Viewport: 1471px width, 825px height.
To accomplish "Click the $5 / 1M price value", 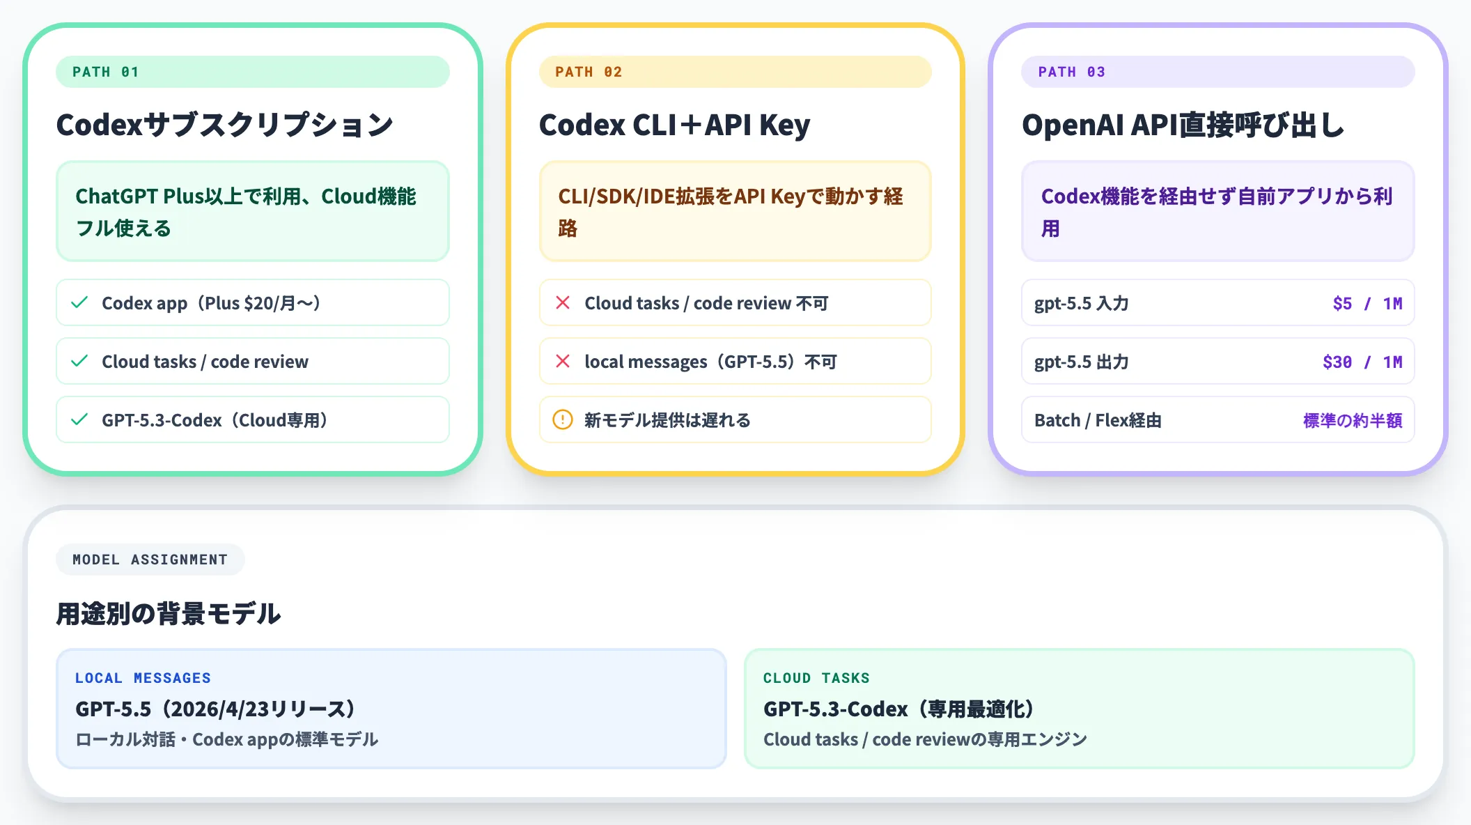I will pos(1367,303).
